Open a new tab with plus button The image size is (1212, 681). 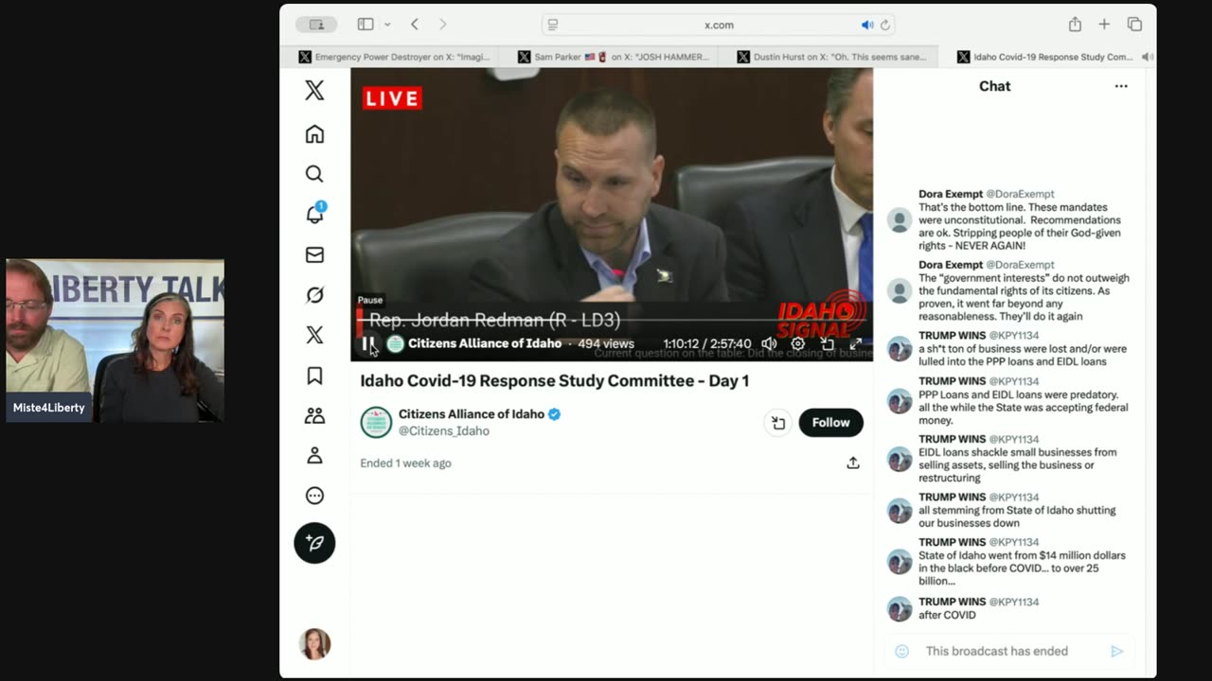coord(1104,25)
